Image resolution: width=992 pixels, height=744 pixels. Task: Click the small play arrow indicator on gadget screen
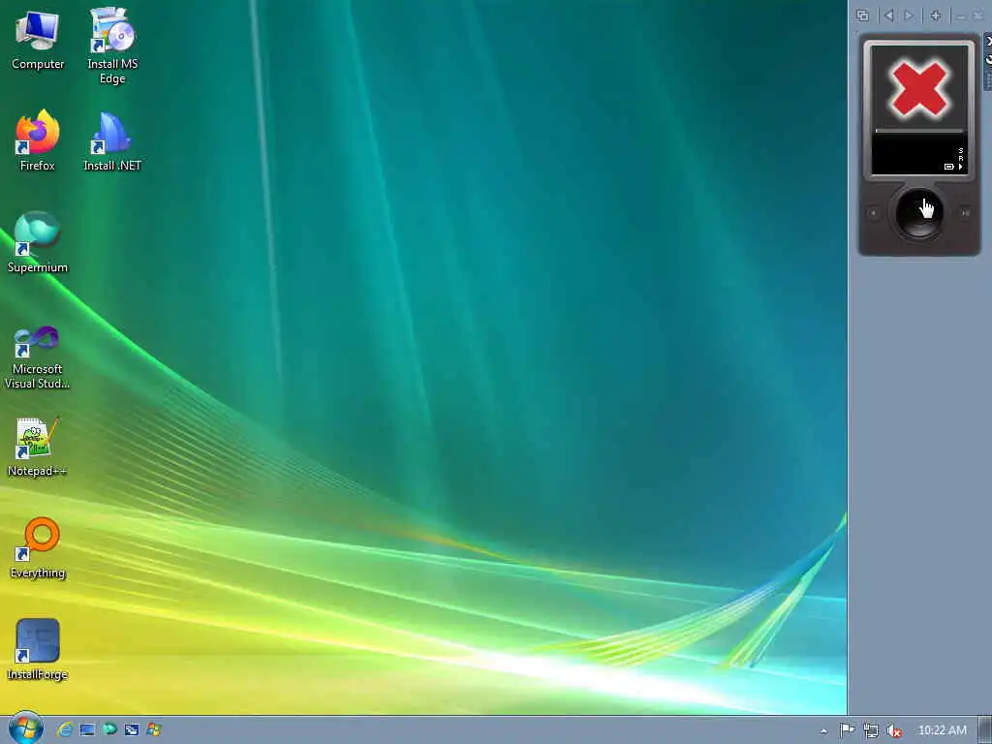pyautogui.click(x=960, y=167)
